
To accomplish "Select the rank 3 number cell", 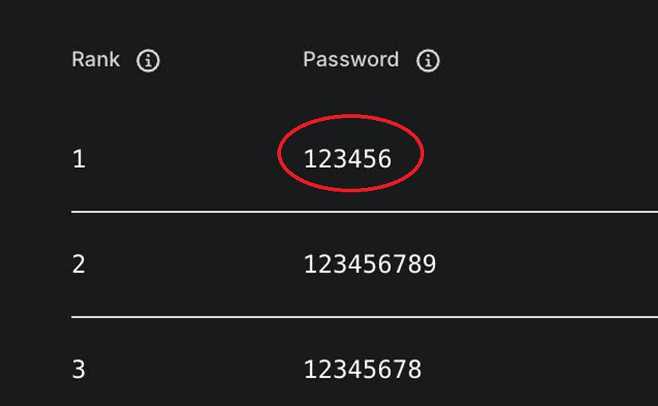I will tap(79, 370).
